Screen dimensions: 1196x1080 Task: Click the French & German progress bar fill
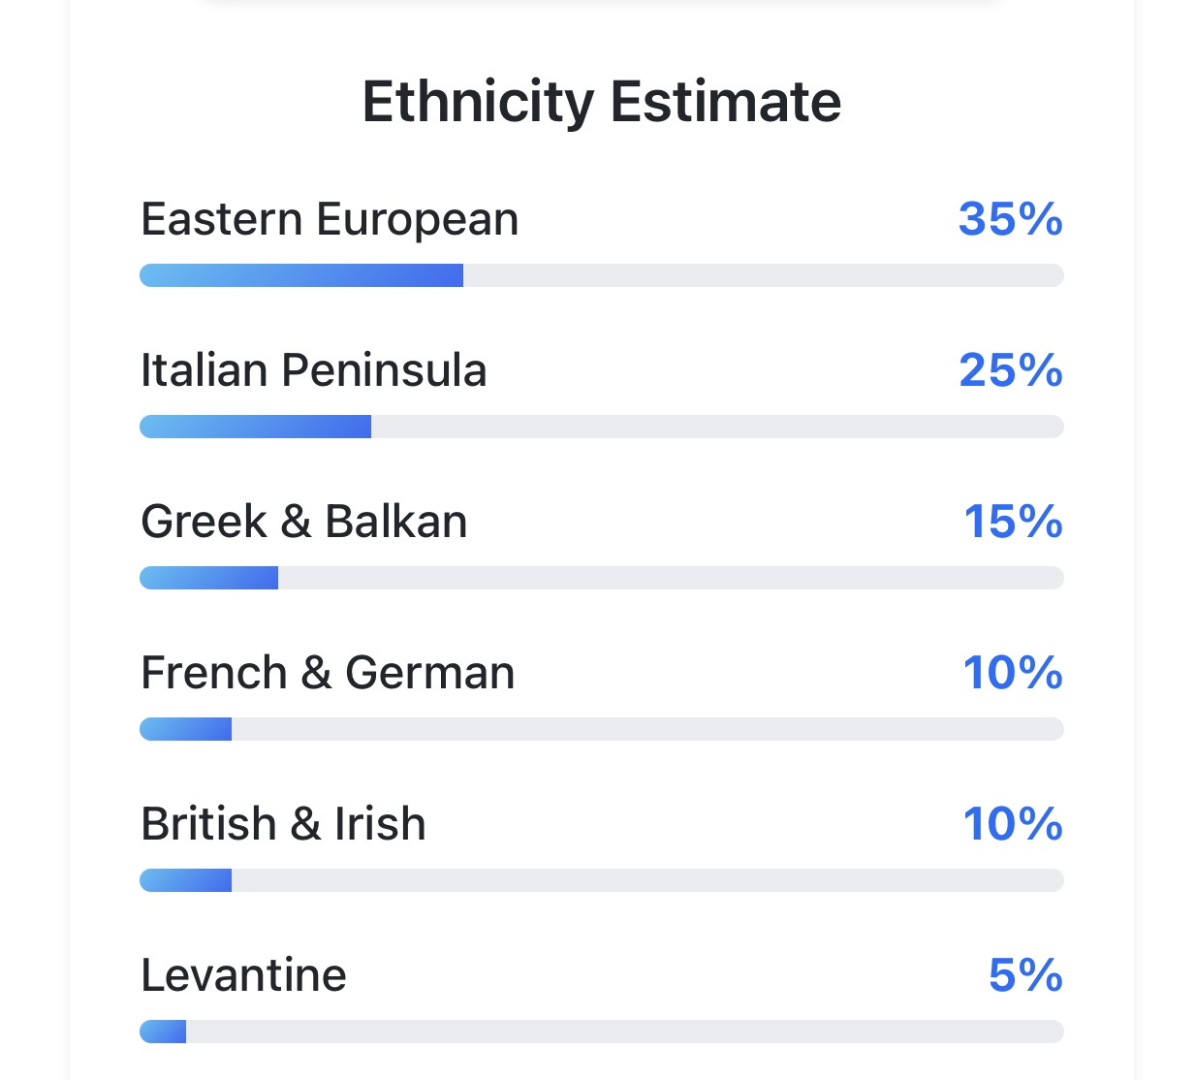[x=185, y=729]
